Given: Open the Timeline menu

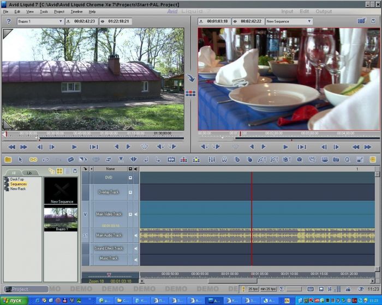Looking at the screenshot, I should (x=76, y=11).
